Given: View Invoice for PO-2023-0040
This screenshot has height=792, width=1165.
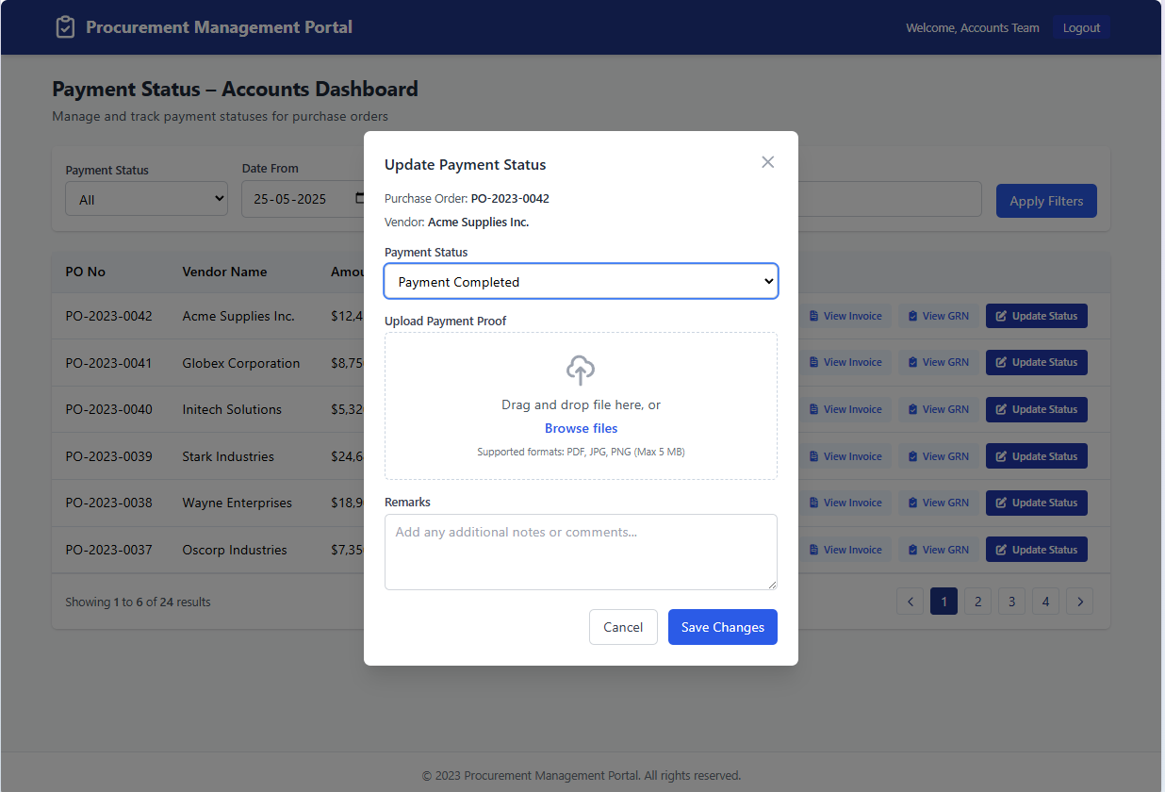Looking at the screenshot, I should pyautogui.click(x=845, y=409).
